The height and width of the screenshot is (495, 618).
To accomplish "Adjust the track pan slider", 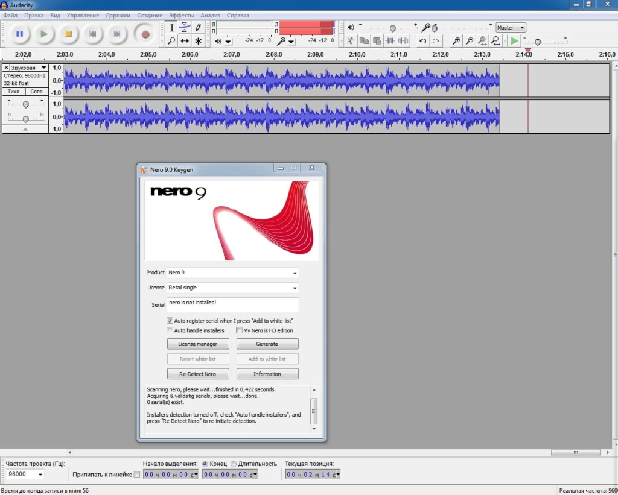I will 25,119.
